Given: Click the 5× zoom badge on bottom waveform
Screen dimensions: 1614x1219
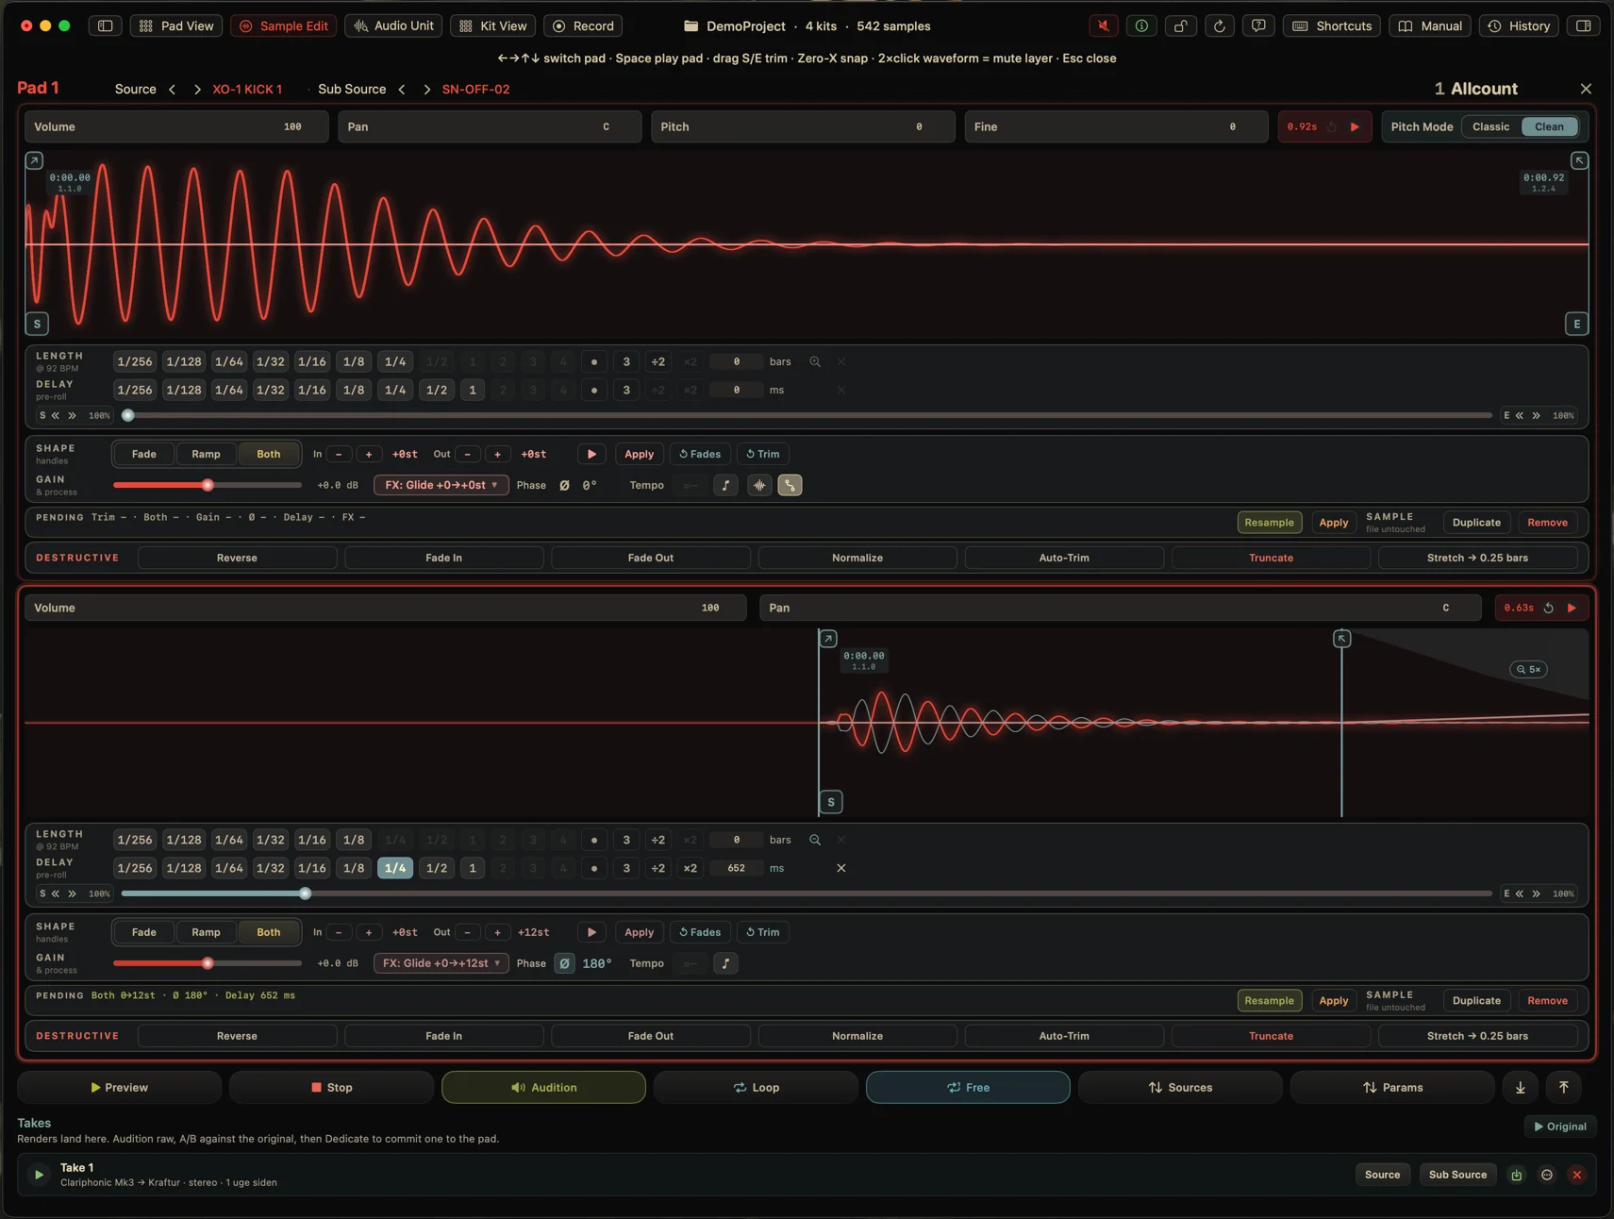Looking at the screenshot, I should click(x=1528, y=669).
